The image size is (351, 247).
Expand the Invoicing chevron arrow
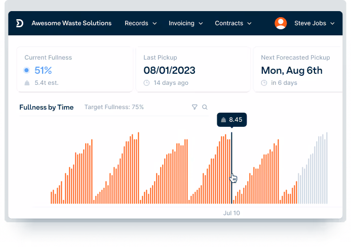coord(201,23)
